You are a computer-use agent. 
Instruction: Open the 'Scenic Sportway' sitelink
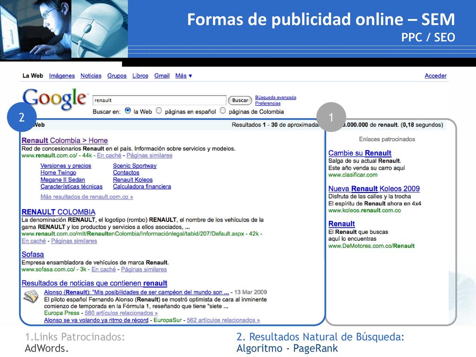135,166
